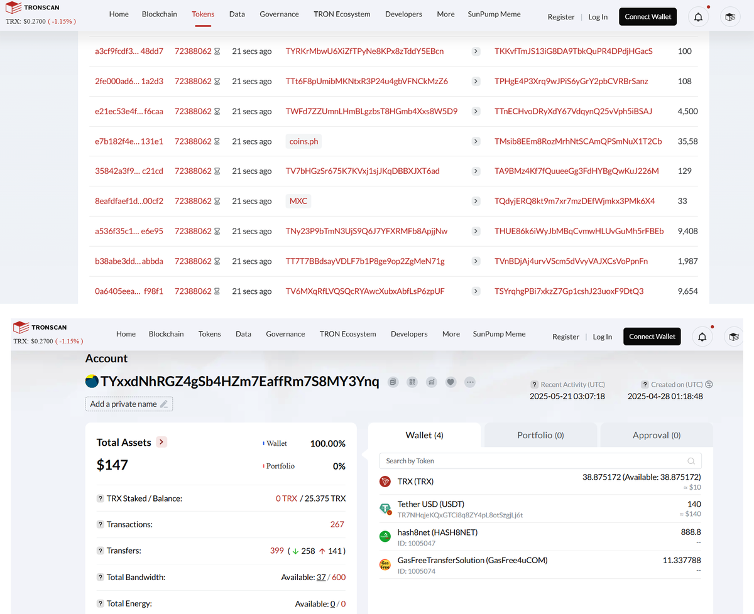The width and height of the screenshot is (754, 614).
Task: View account analytics via the chart icon
Action: [431, 382]
